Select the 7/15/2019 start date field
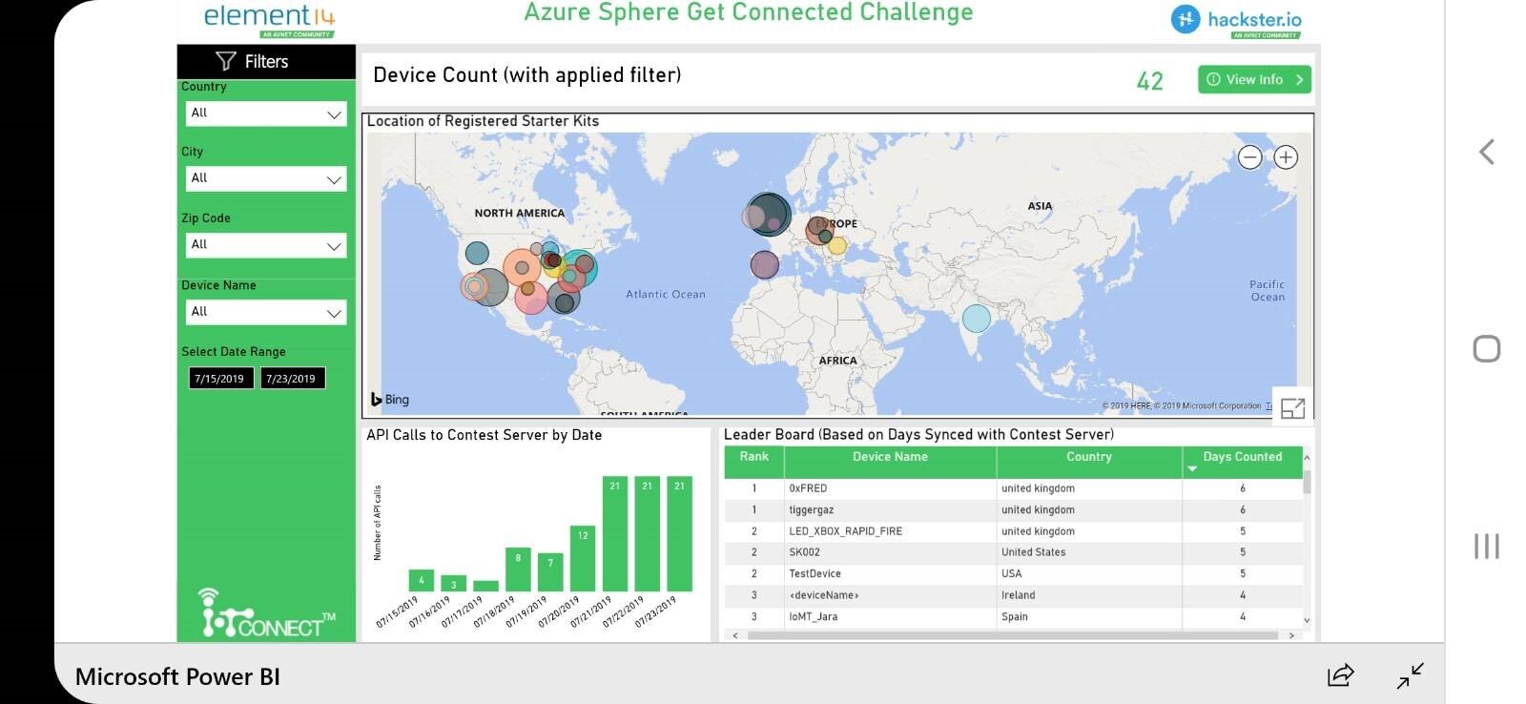 [220, 379]
